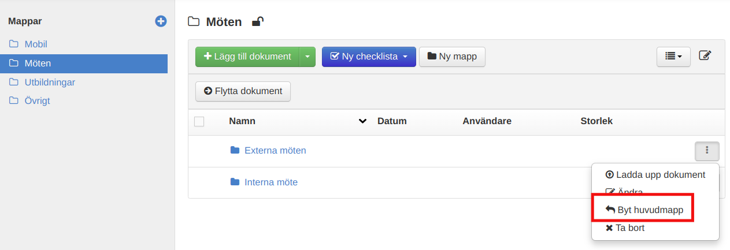Choose Ladda upp dokument in the menu

coord(655,175)
